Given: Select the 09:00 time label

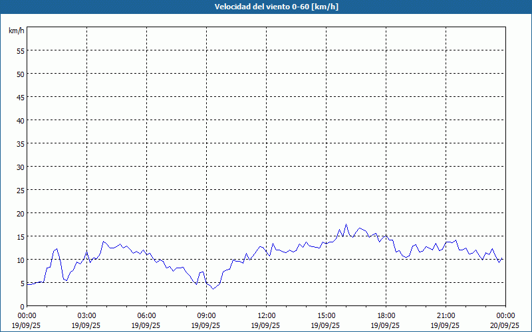Looking at the screenshot, I should tap(206, 315).
